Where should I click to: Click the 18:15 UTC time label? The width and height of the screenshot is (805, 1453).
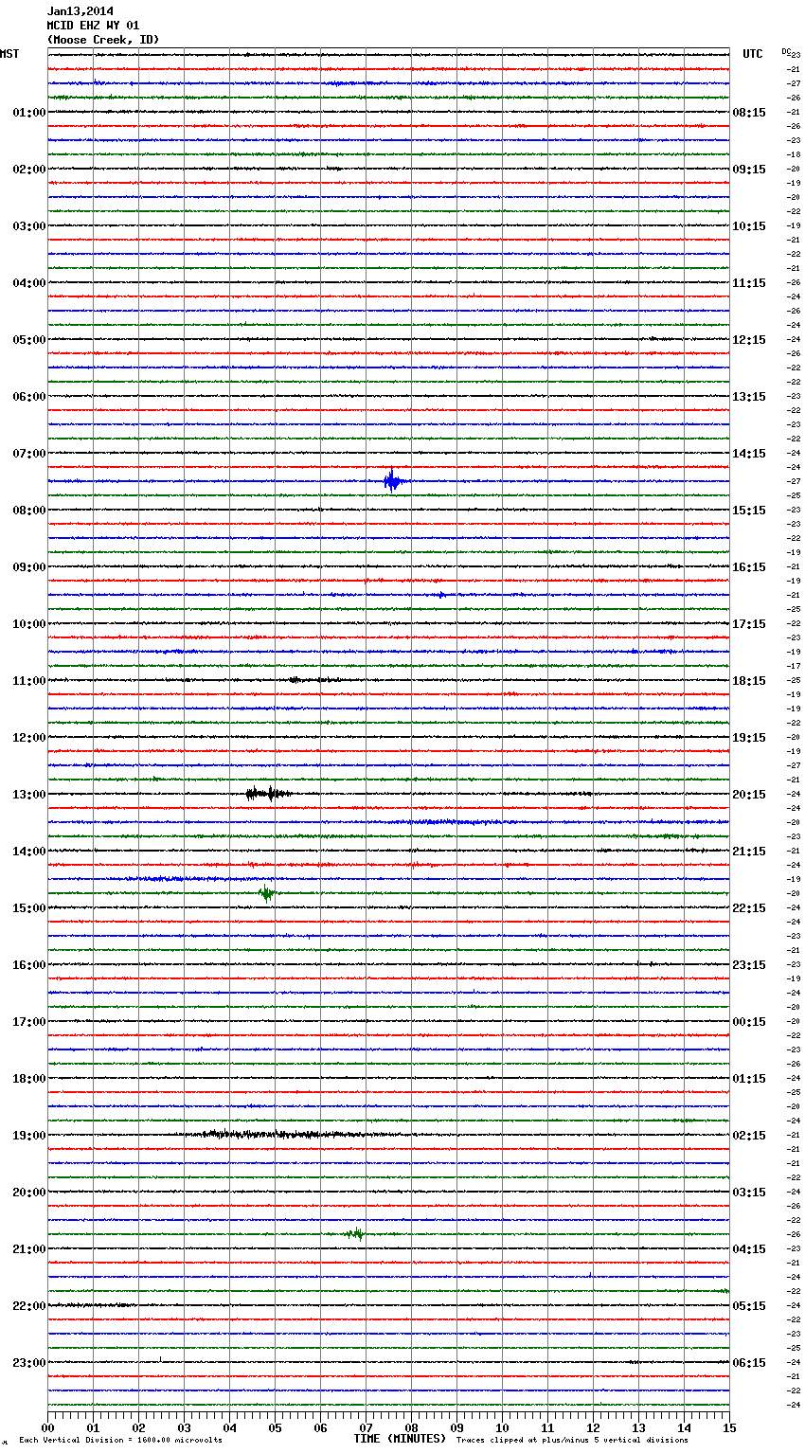[x=749, y=681]
